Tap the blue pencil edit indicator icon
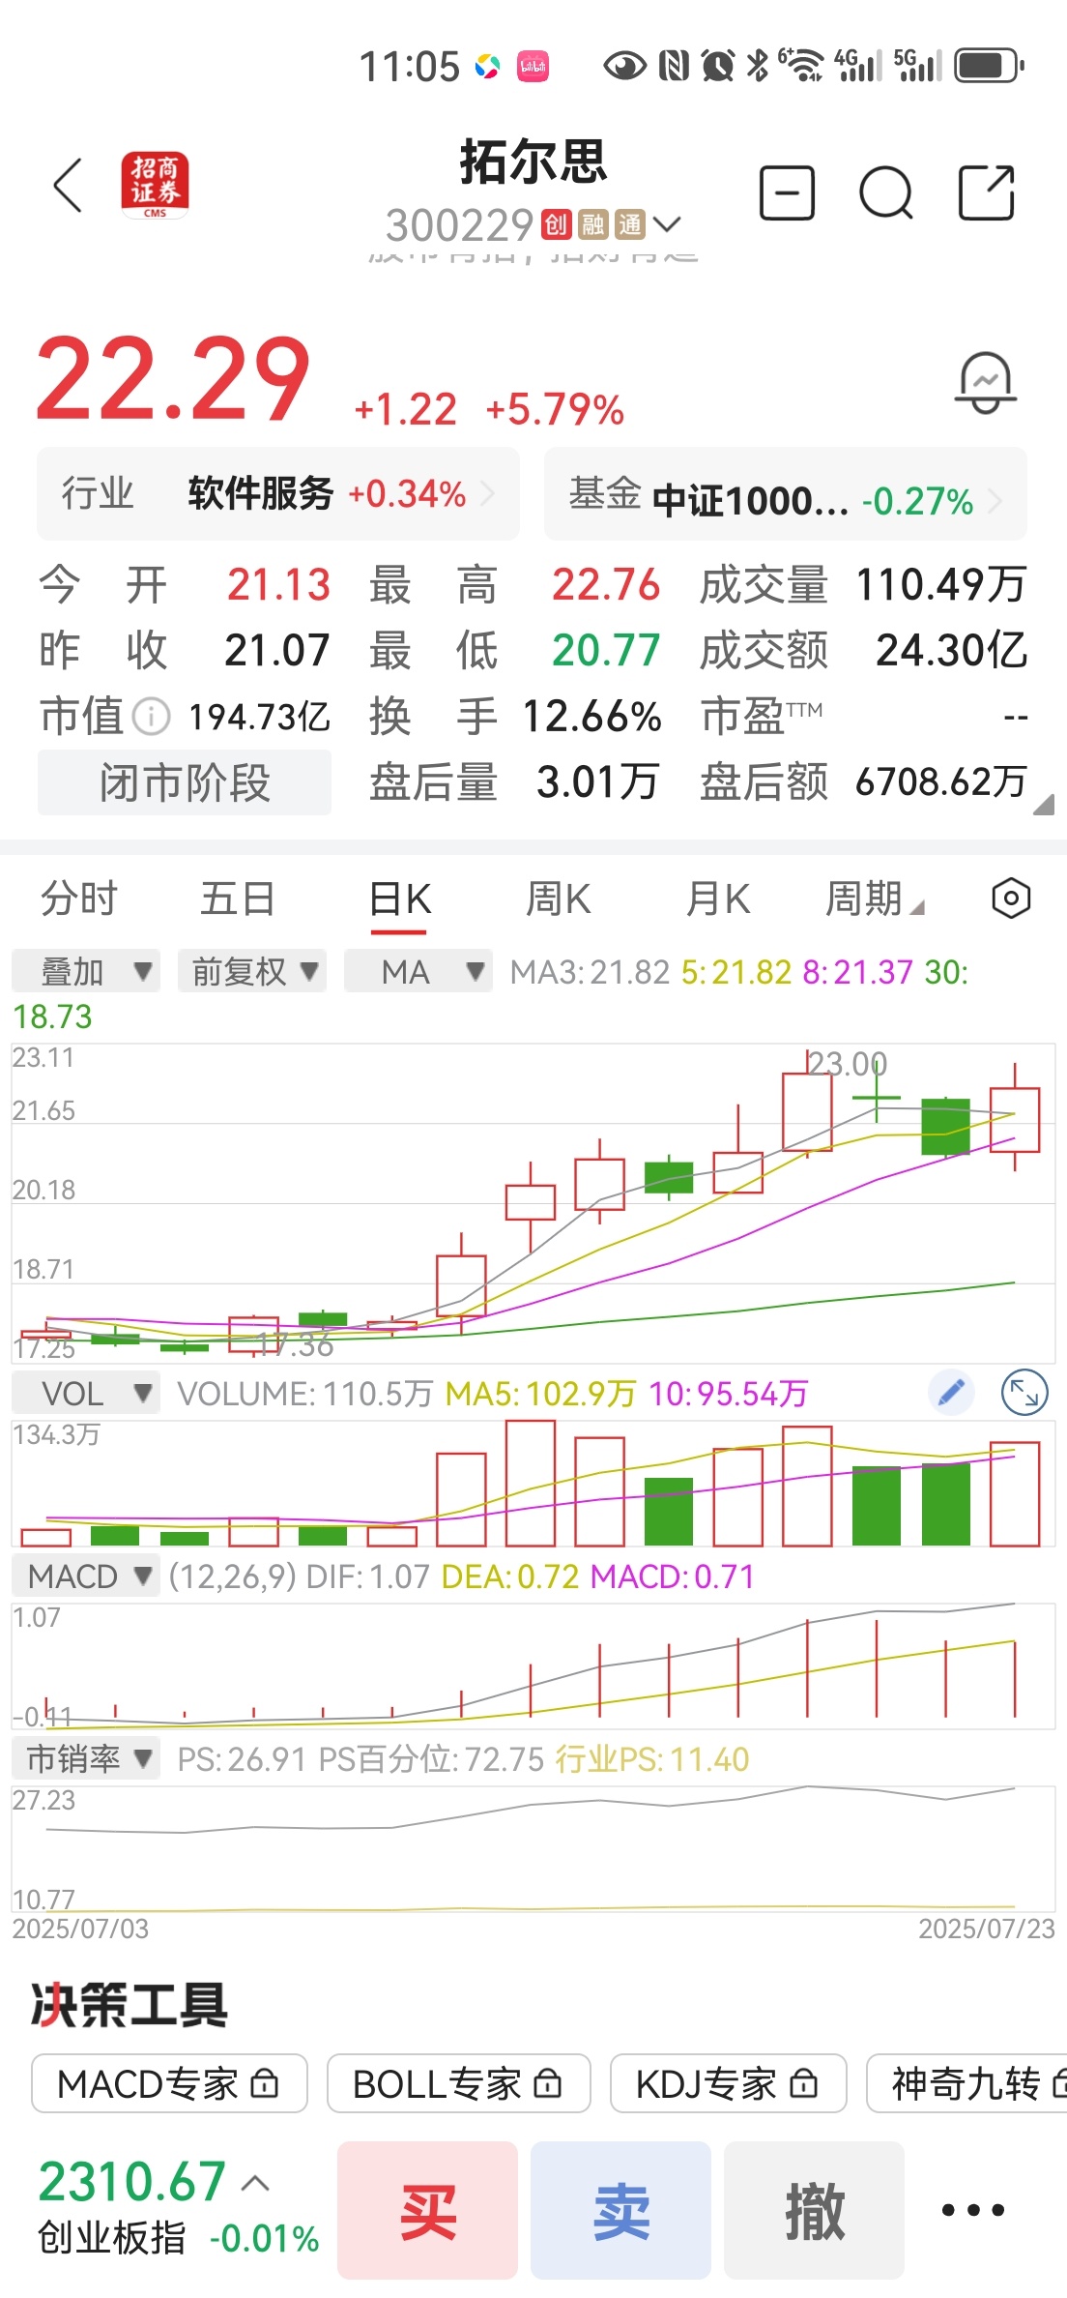 951,1393
